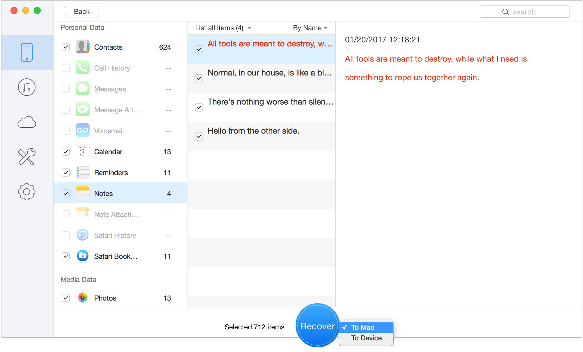The image size is (583, 352).
Task: Uncheck the Safari Bookmarks checkbox
Action: [66, 256]
